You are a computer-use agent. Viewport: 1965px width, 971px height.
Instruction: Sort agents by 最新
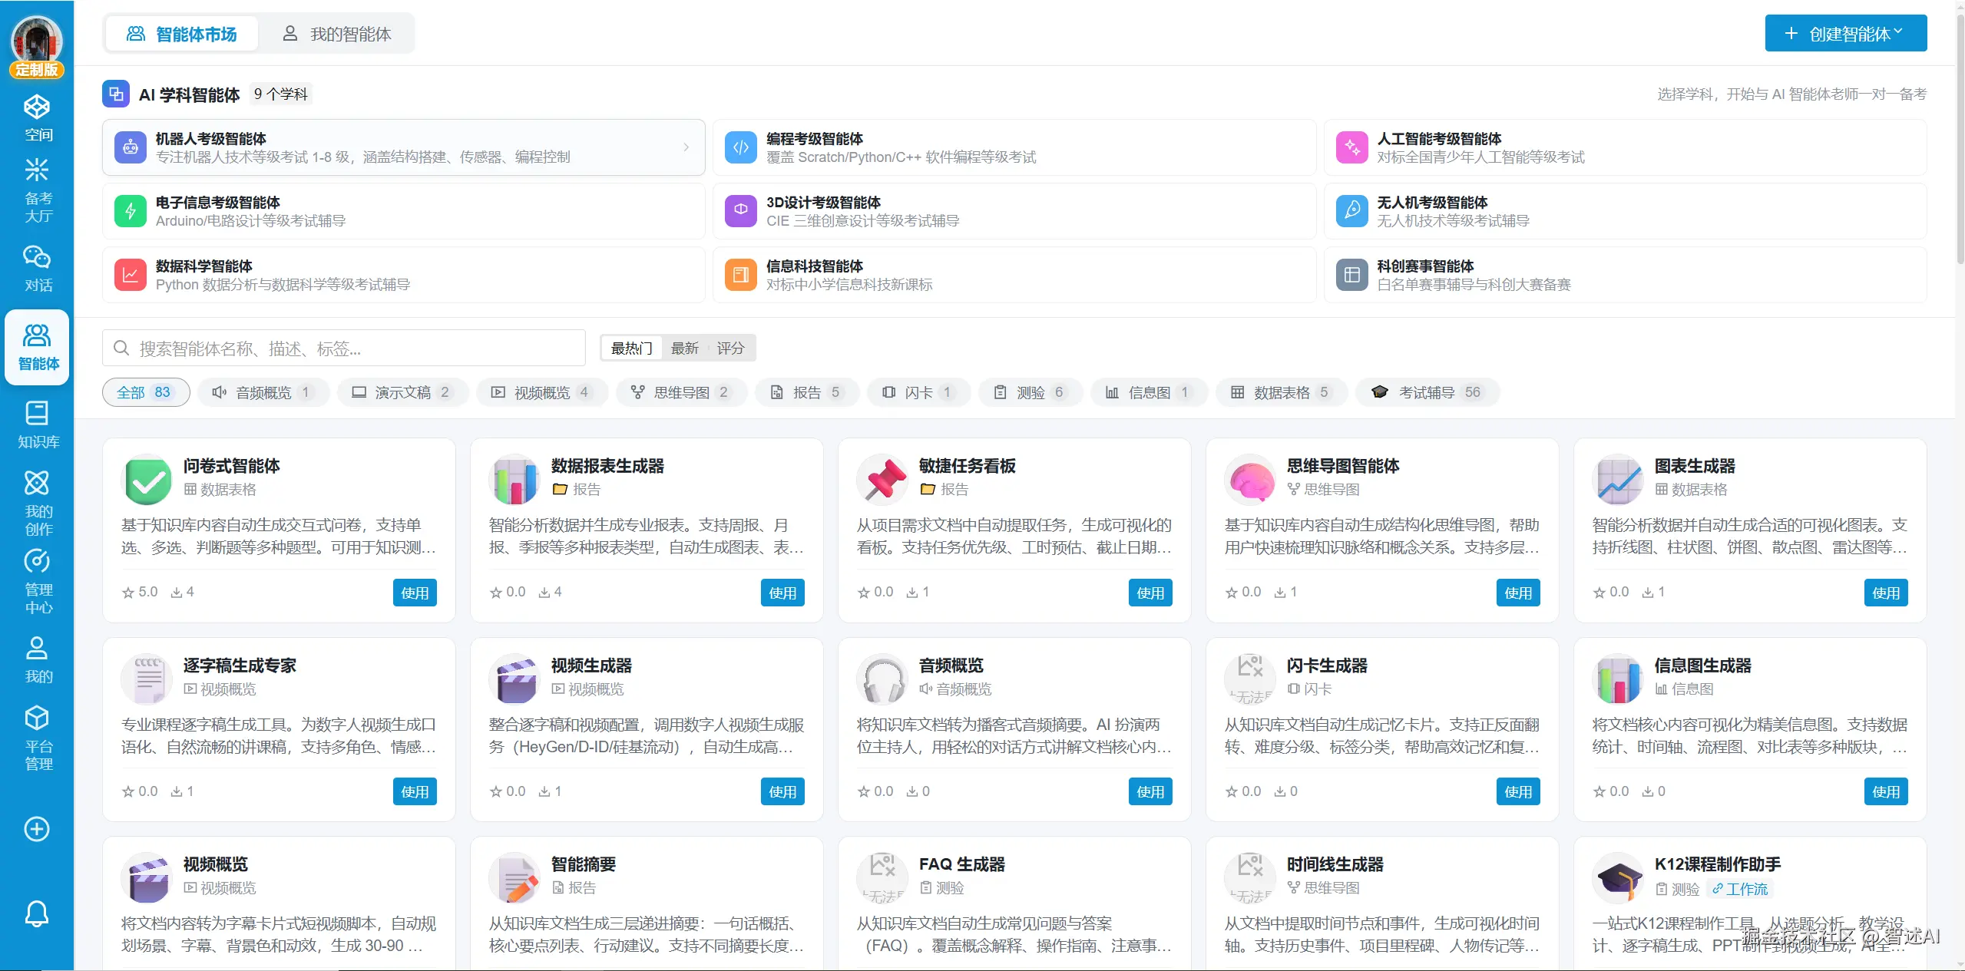click(x=684, y=348)
